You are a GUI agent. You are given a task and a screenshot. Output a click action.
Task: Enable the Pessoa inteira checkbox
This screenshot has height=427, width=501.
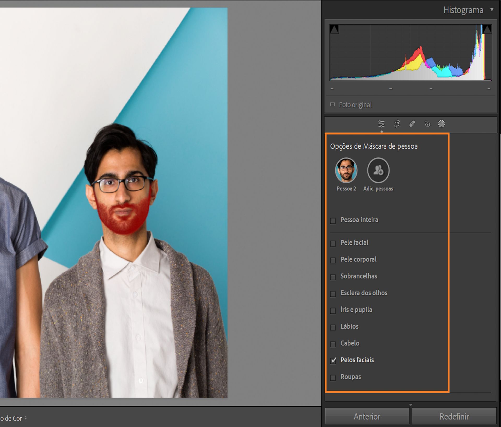tap(333, 221)
